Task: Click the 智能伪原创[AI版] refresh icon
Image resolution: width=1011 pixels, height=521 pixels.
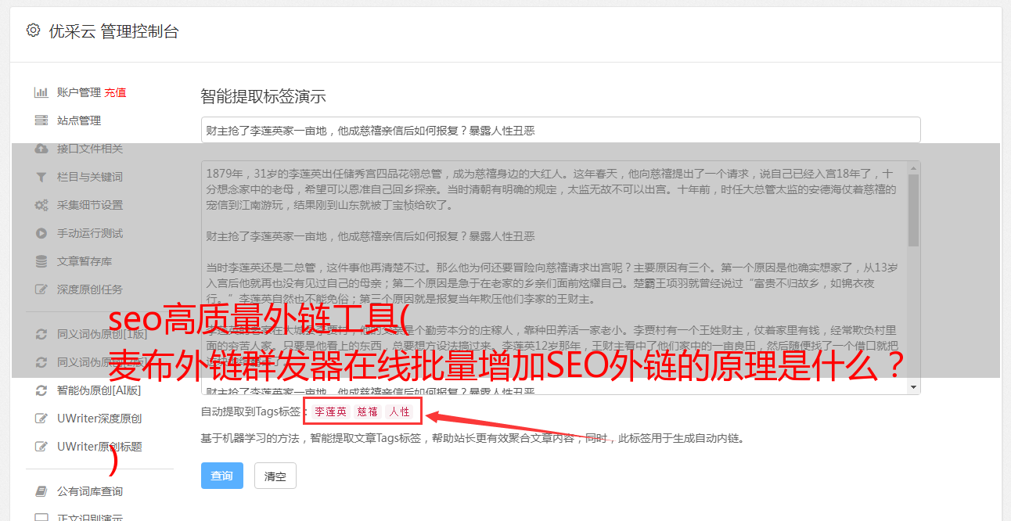Action: [41, 390]
